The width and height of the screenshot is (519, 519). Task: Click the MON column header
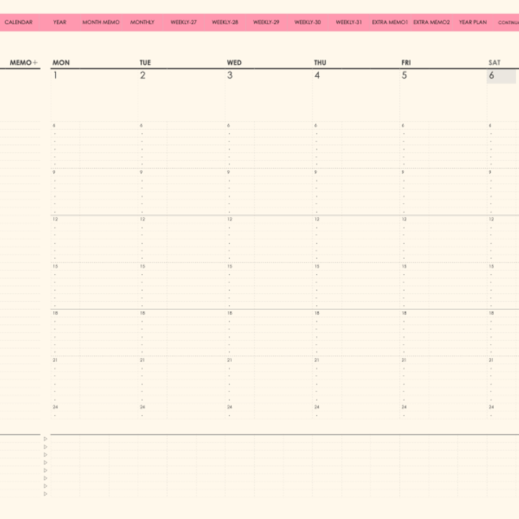(61, 63)
